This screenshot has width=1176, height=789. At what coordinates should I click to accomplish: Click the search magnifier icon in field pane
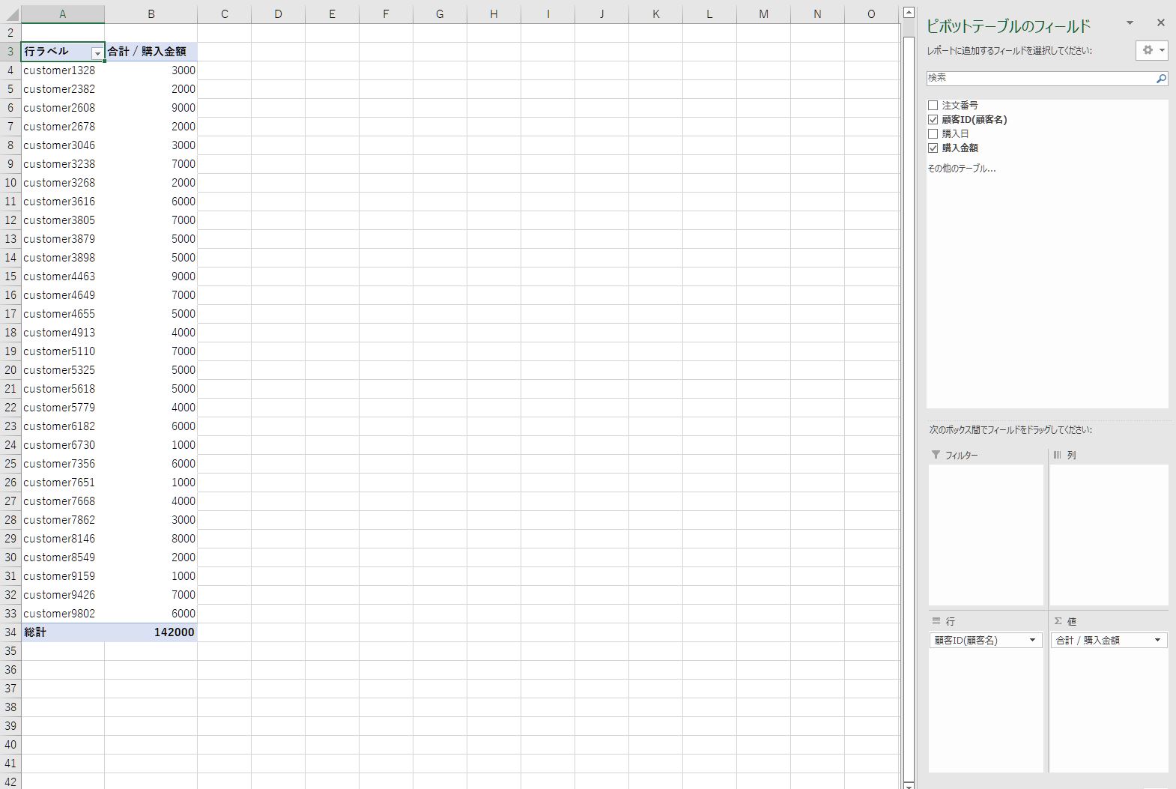coord(1161,78)
